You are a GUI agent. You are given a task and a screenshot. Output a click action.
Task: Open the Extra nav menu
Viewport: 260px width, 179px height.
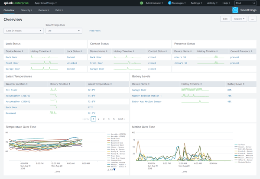click(x=59, y=10)
